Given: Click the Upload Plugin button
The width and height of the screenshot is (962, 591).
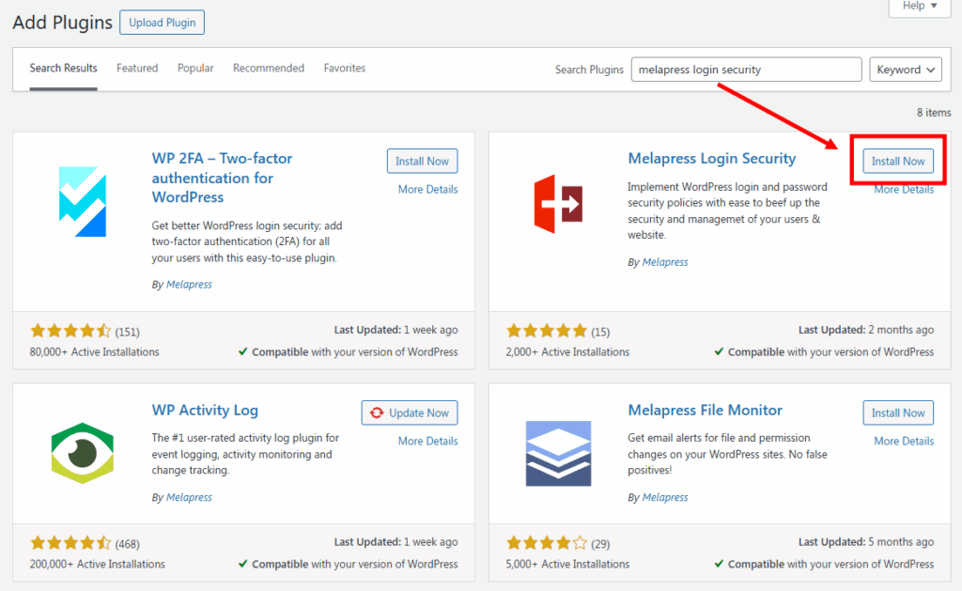Looking at the screenshot, I should click(162, 23).
